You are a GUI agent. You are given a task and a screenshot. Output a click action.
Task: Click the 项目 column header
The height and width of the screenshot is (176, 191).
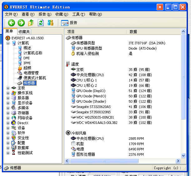95,32
